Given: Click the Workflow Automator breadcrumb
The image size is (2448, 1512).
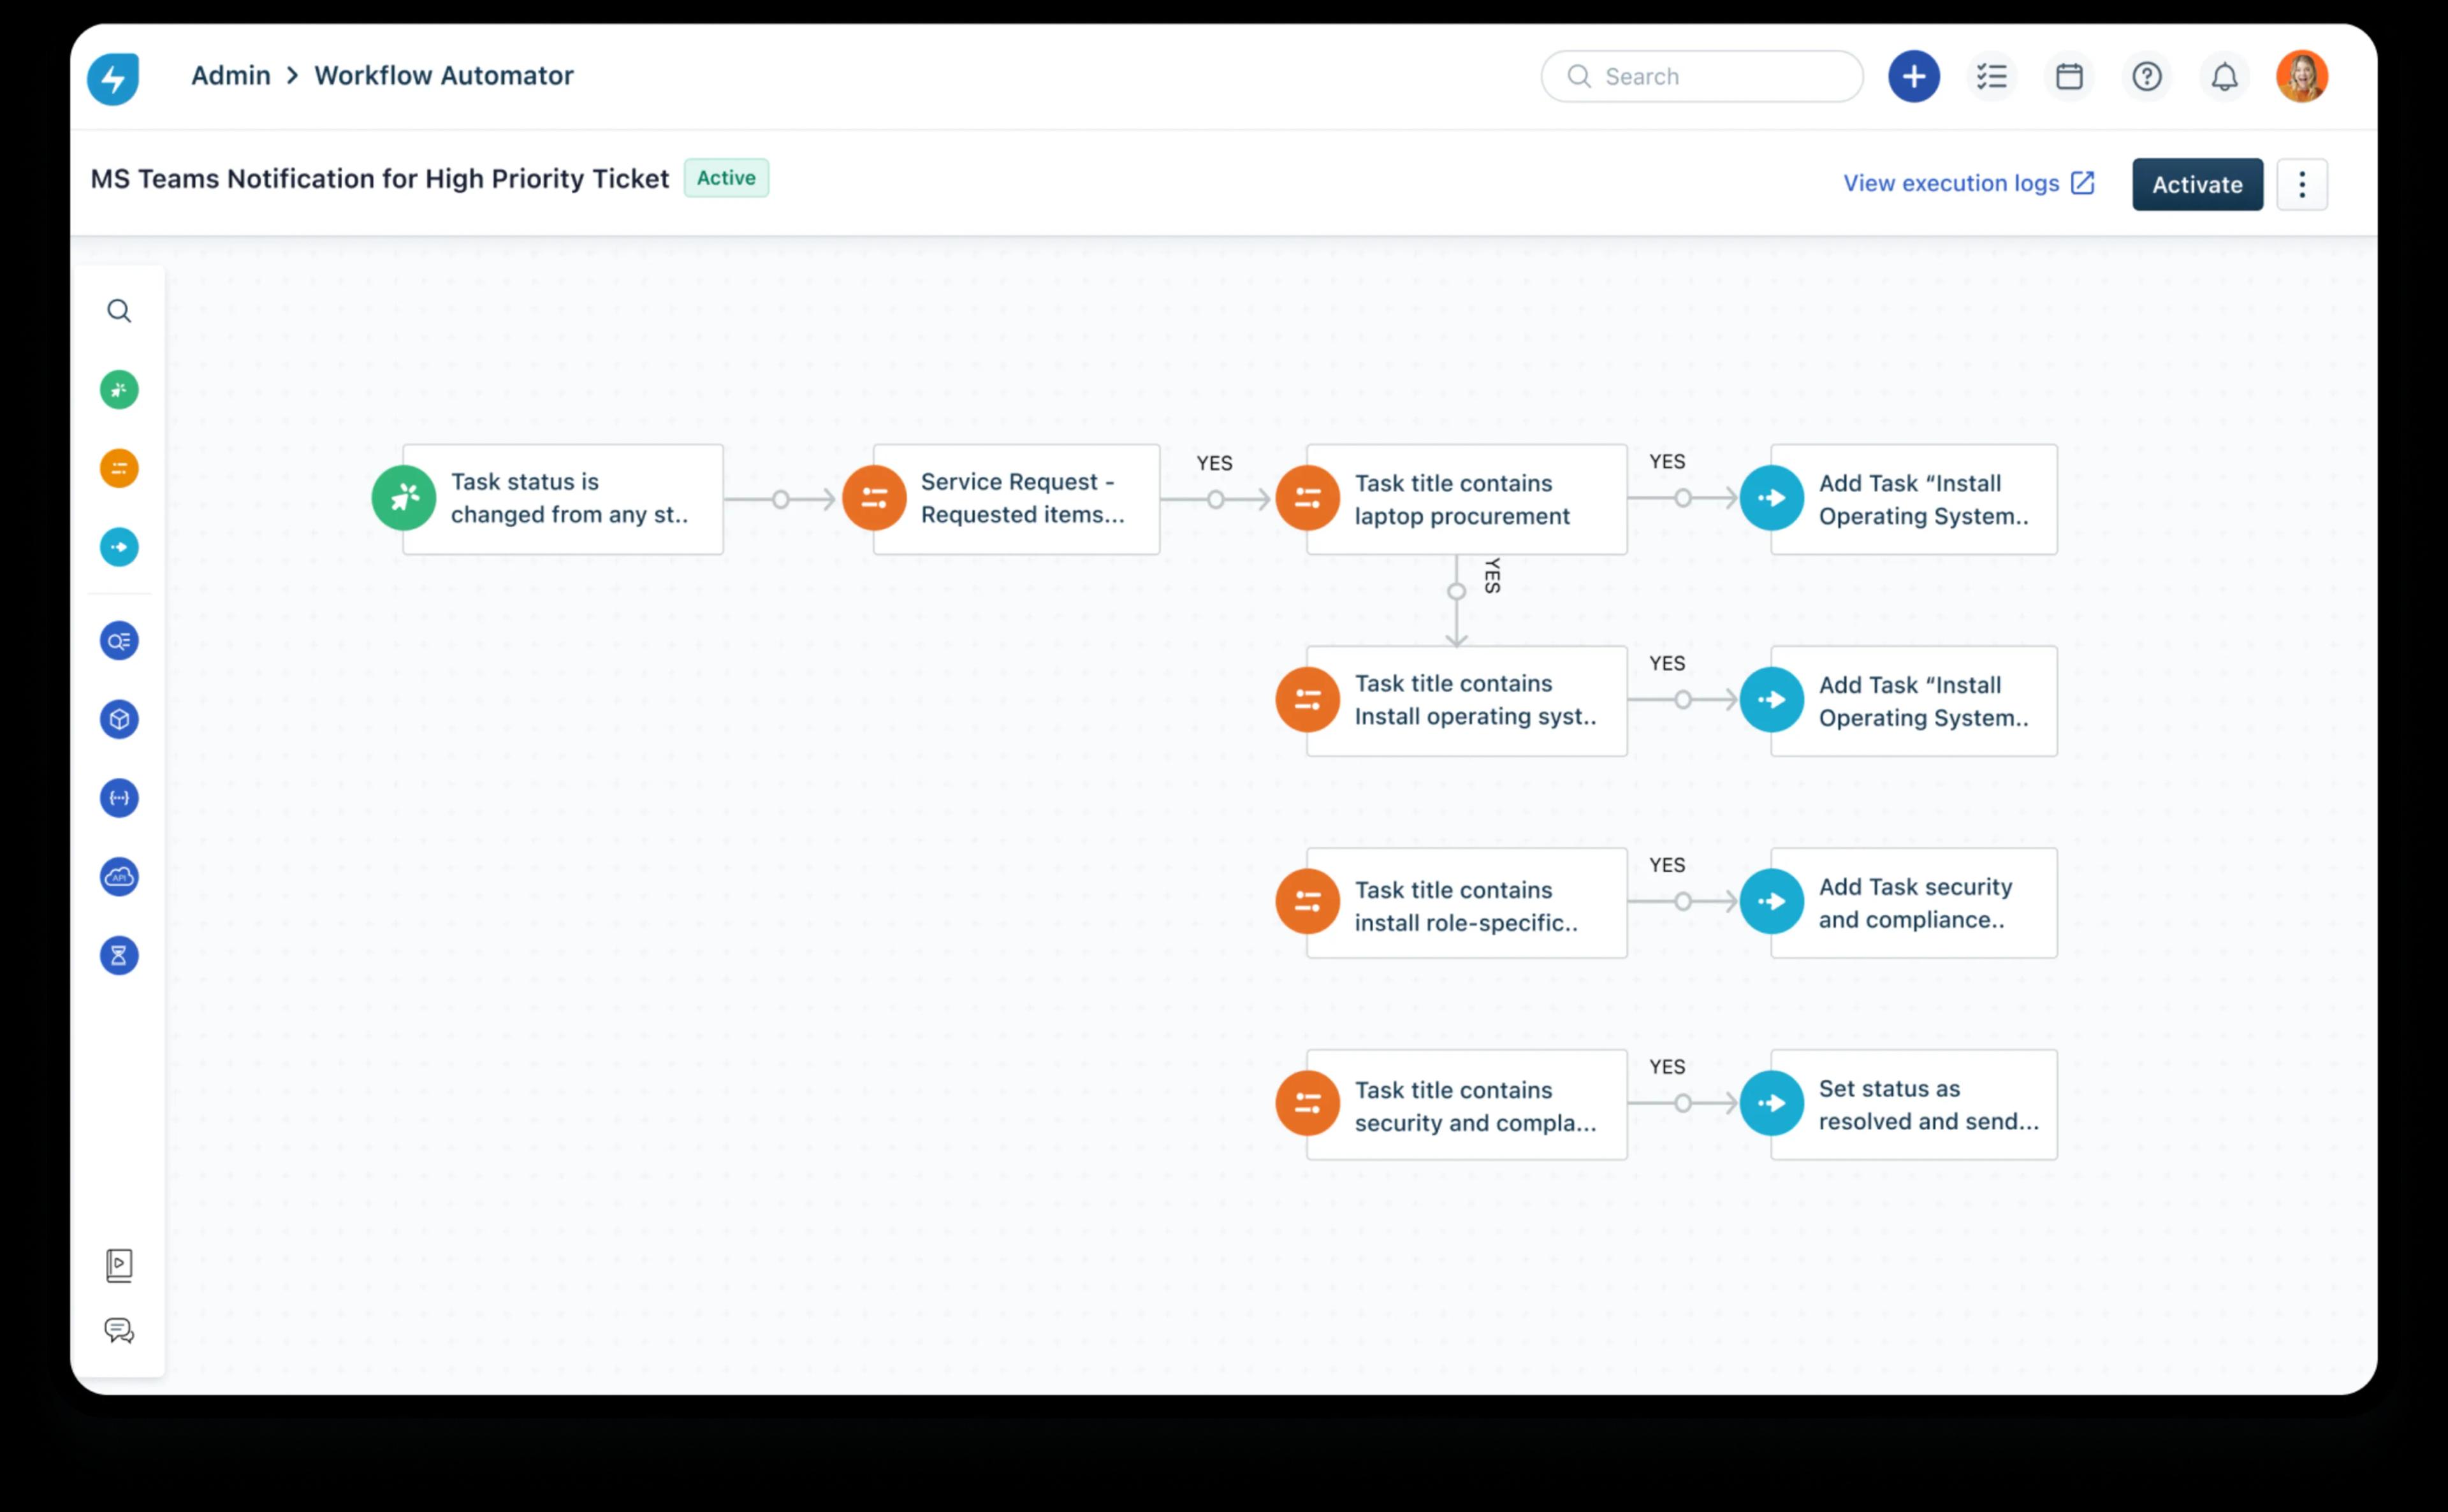Looking at the screenshot, I should 444,75.
